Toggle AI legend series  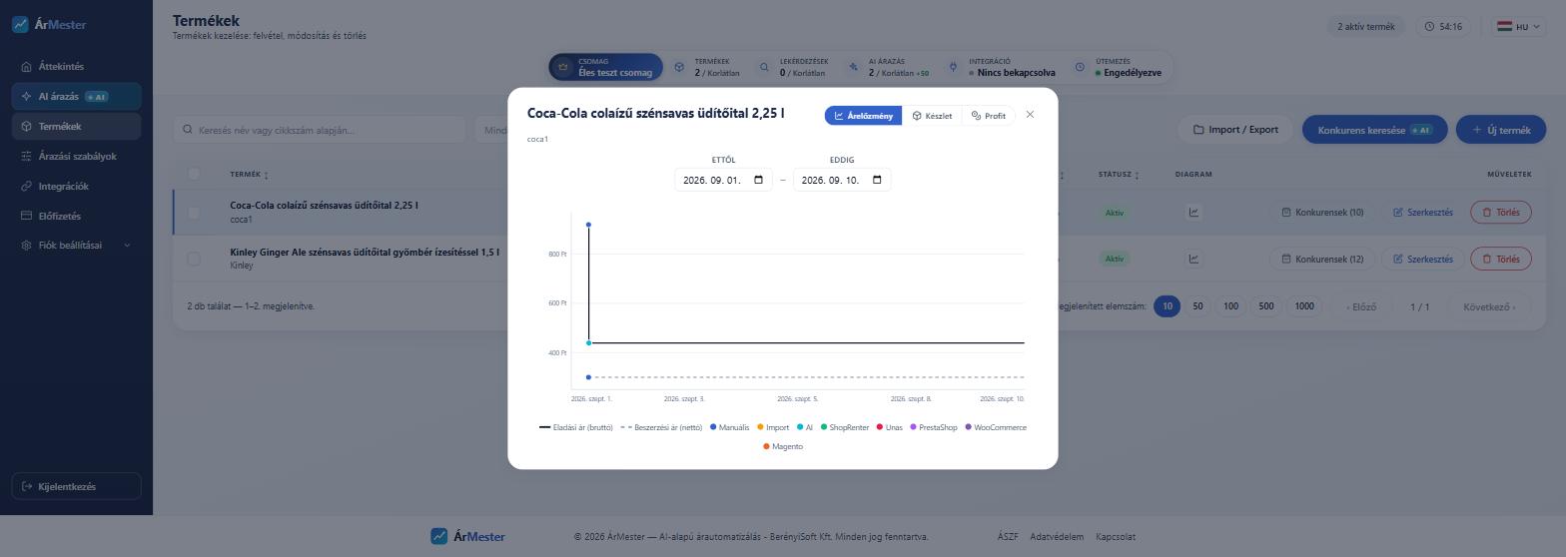click(x=805, y=427)
